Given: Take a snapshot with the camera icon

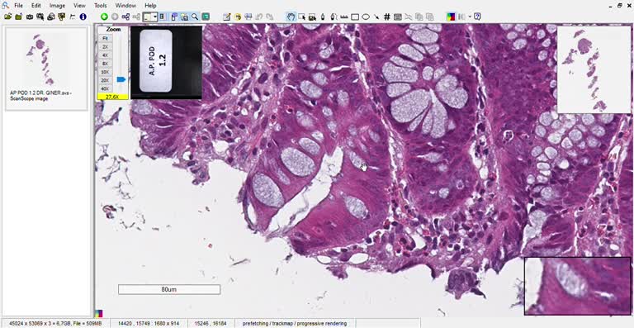Looking at the screenshot, I should (30, 17).
